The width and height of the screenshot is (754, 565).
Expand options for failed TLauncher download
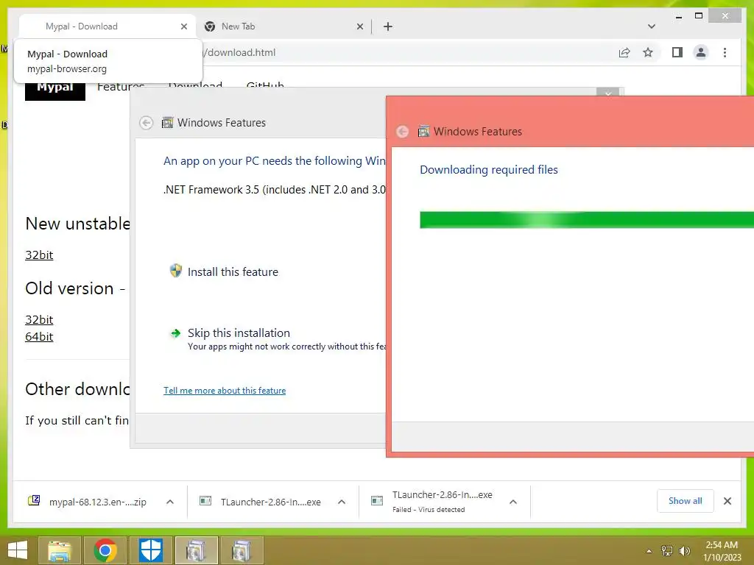coord(513,502)
